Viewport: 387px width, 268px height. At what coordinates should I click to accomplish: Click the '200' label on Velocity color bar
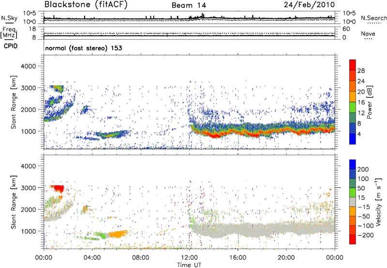click(x=363, y=169)
